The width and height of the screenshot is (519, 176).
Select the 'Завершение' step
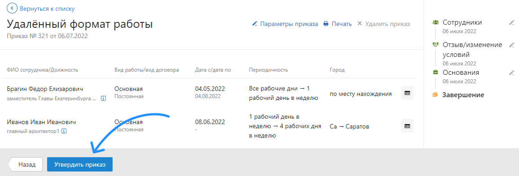(x=463, y=95)
